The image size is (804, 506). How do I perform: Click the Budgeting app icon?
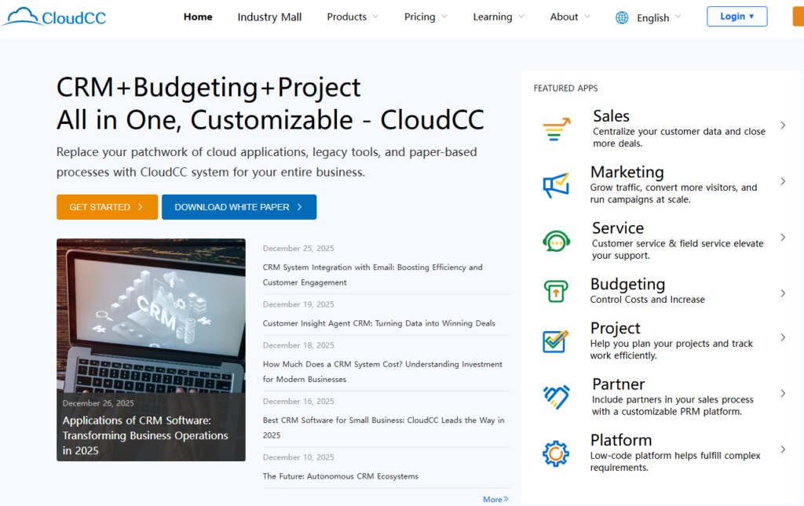click(x=556, y=292)
